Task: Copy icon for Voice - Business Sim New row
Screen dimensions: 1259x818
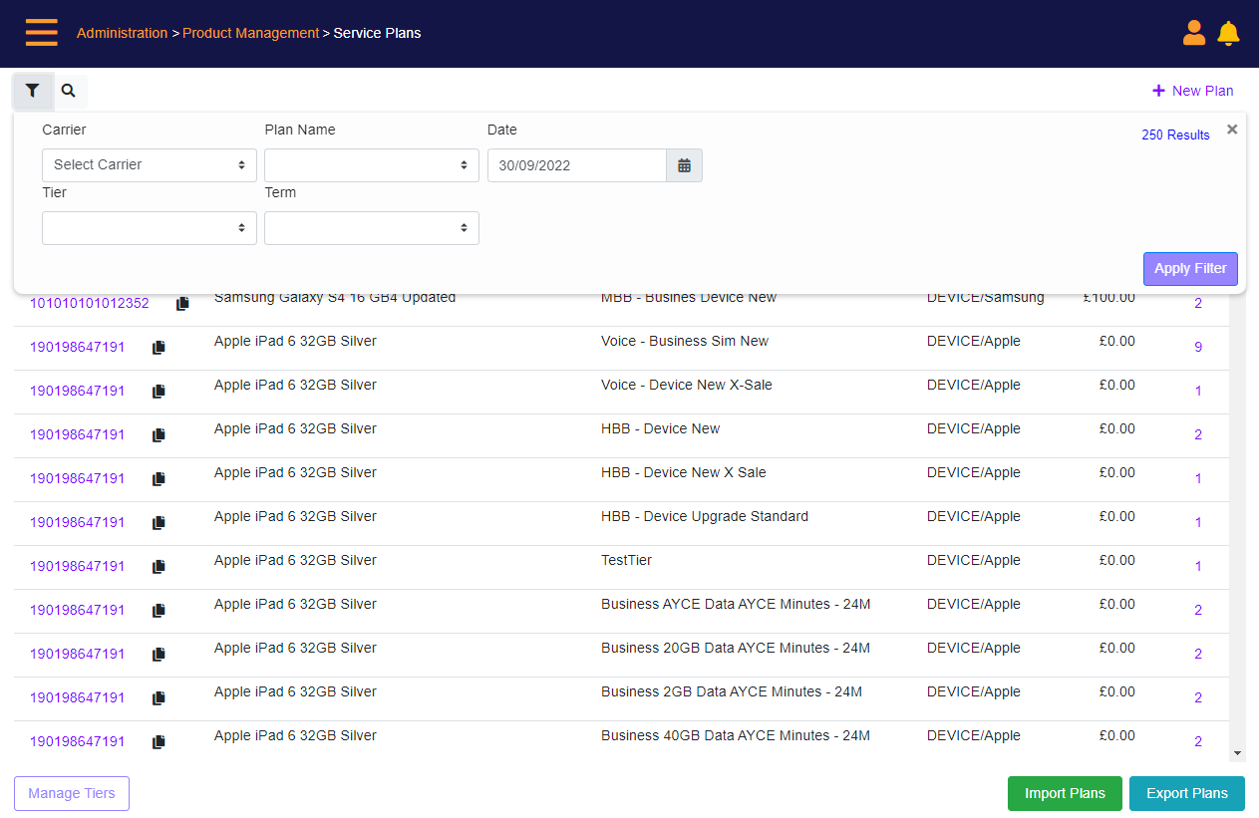Action: [158, 348]
